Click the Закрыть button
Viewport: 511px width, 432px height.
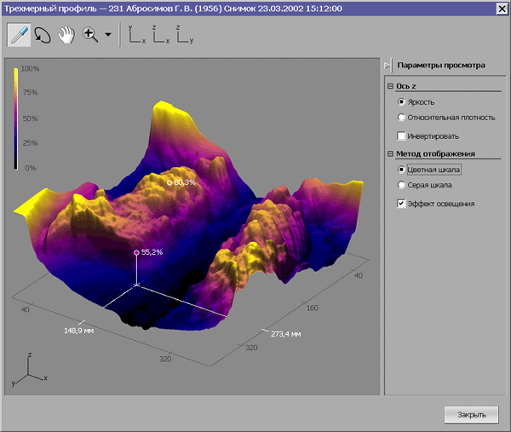click(x=471, y=415)
